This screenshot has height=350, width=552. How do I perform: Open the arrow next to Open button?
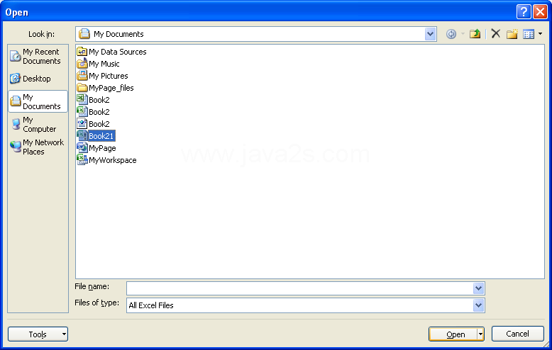click(x=480, y=334)
